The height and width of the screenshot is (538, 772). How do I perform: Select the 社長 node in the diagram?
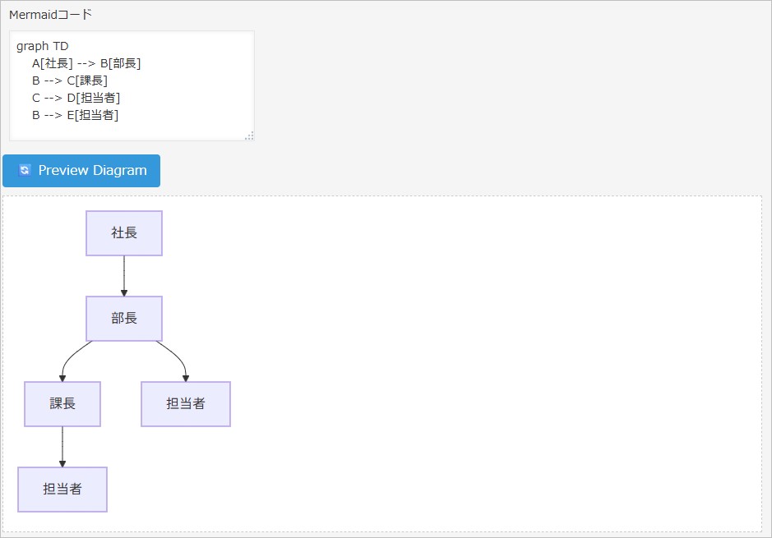124,233
